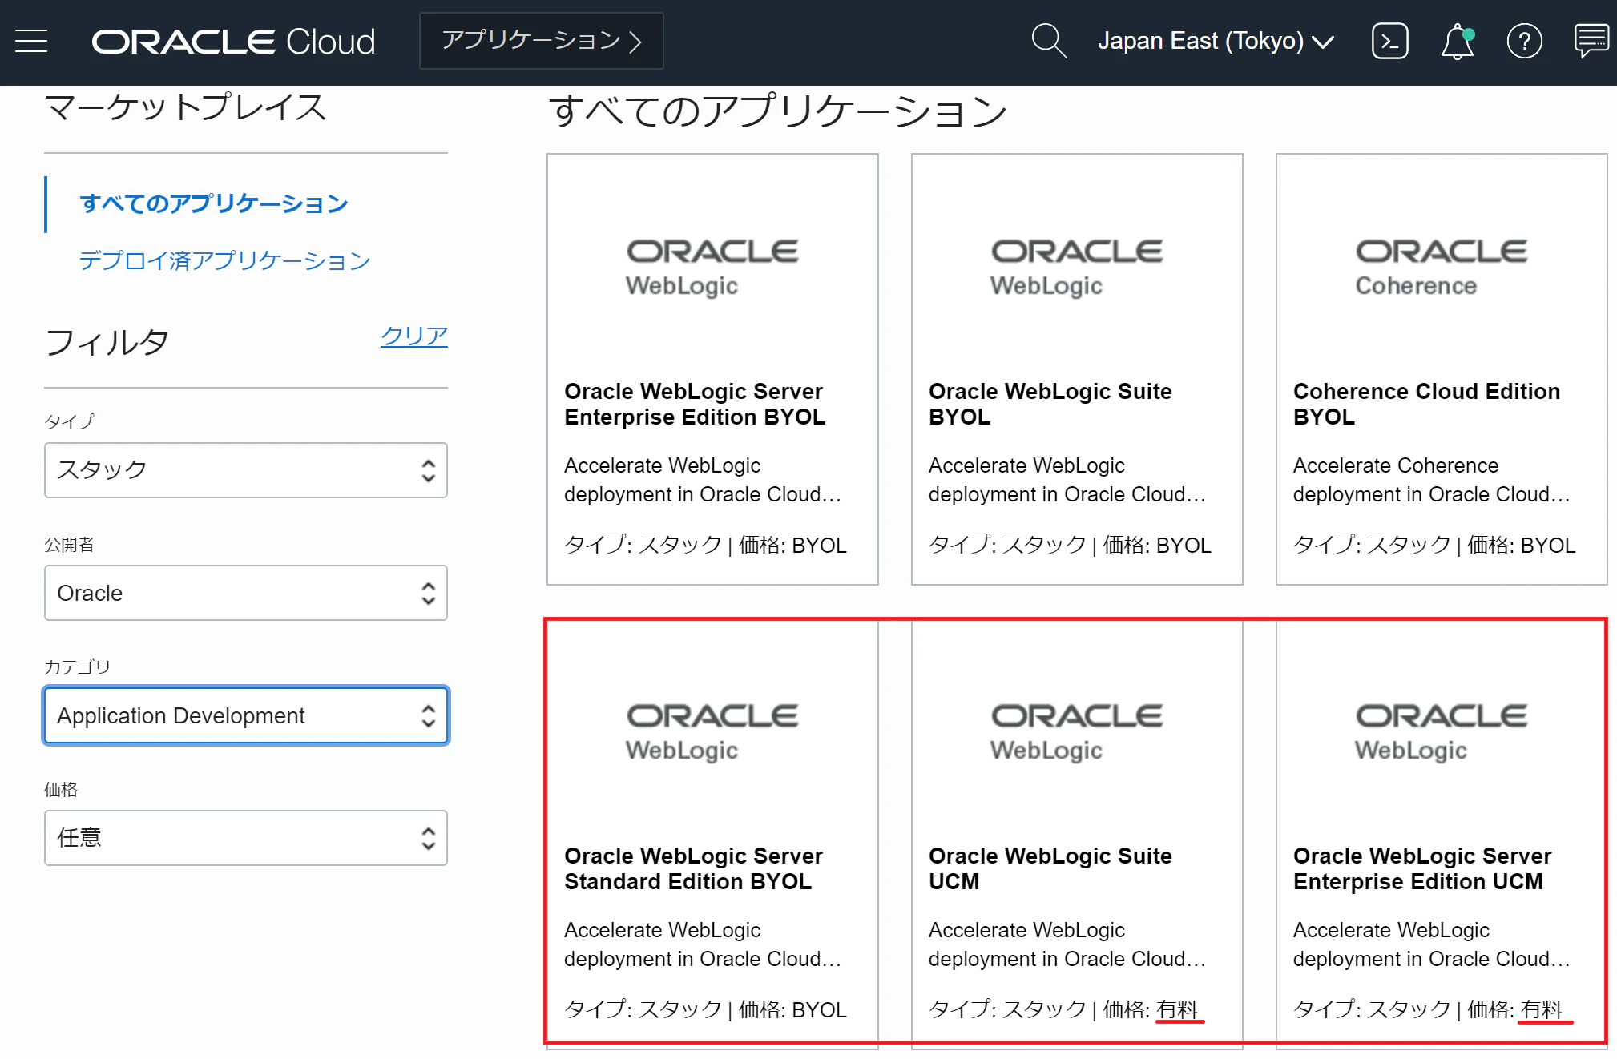Click the Oracle WebLogic Server Enterprise Edition BYOL logo
The height and width of the screenshot is (1059, 1617).
click(x=712, y=268)
